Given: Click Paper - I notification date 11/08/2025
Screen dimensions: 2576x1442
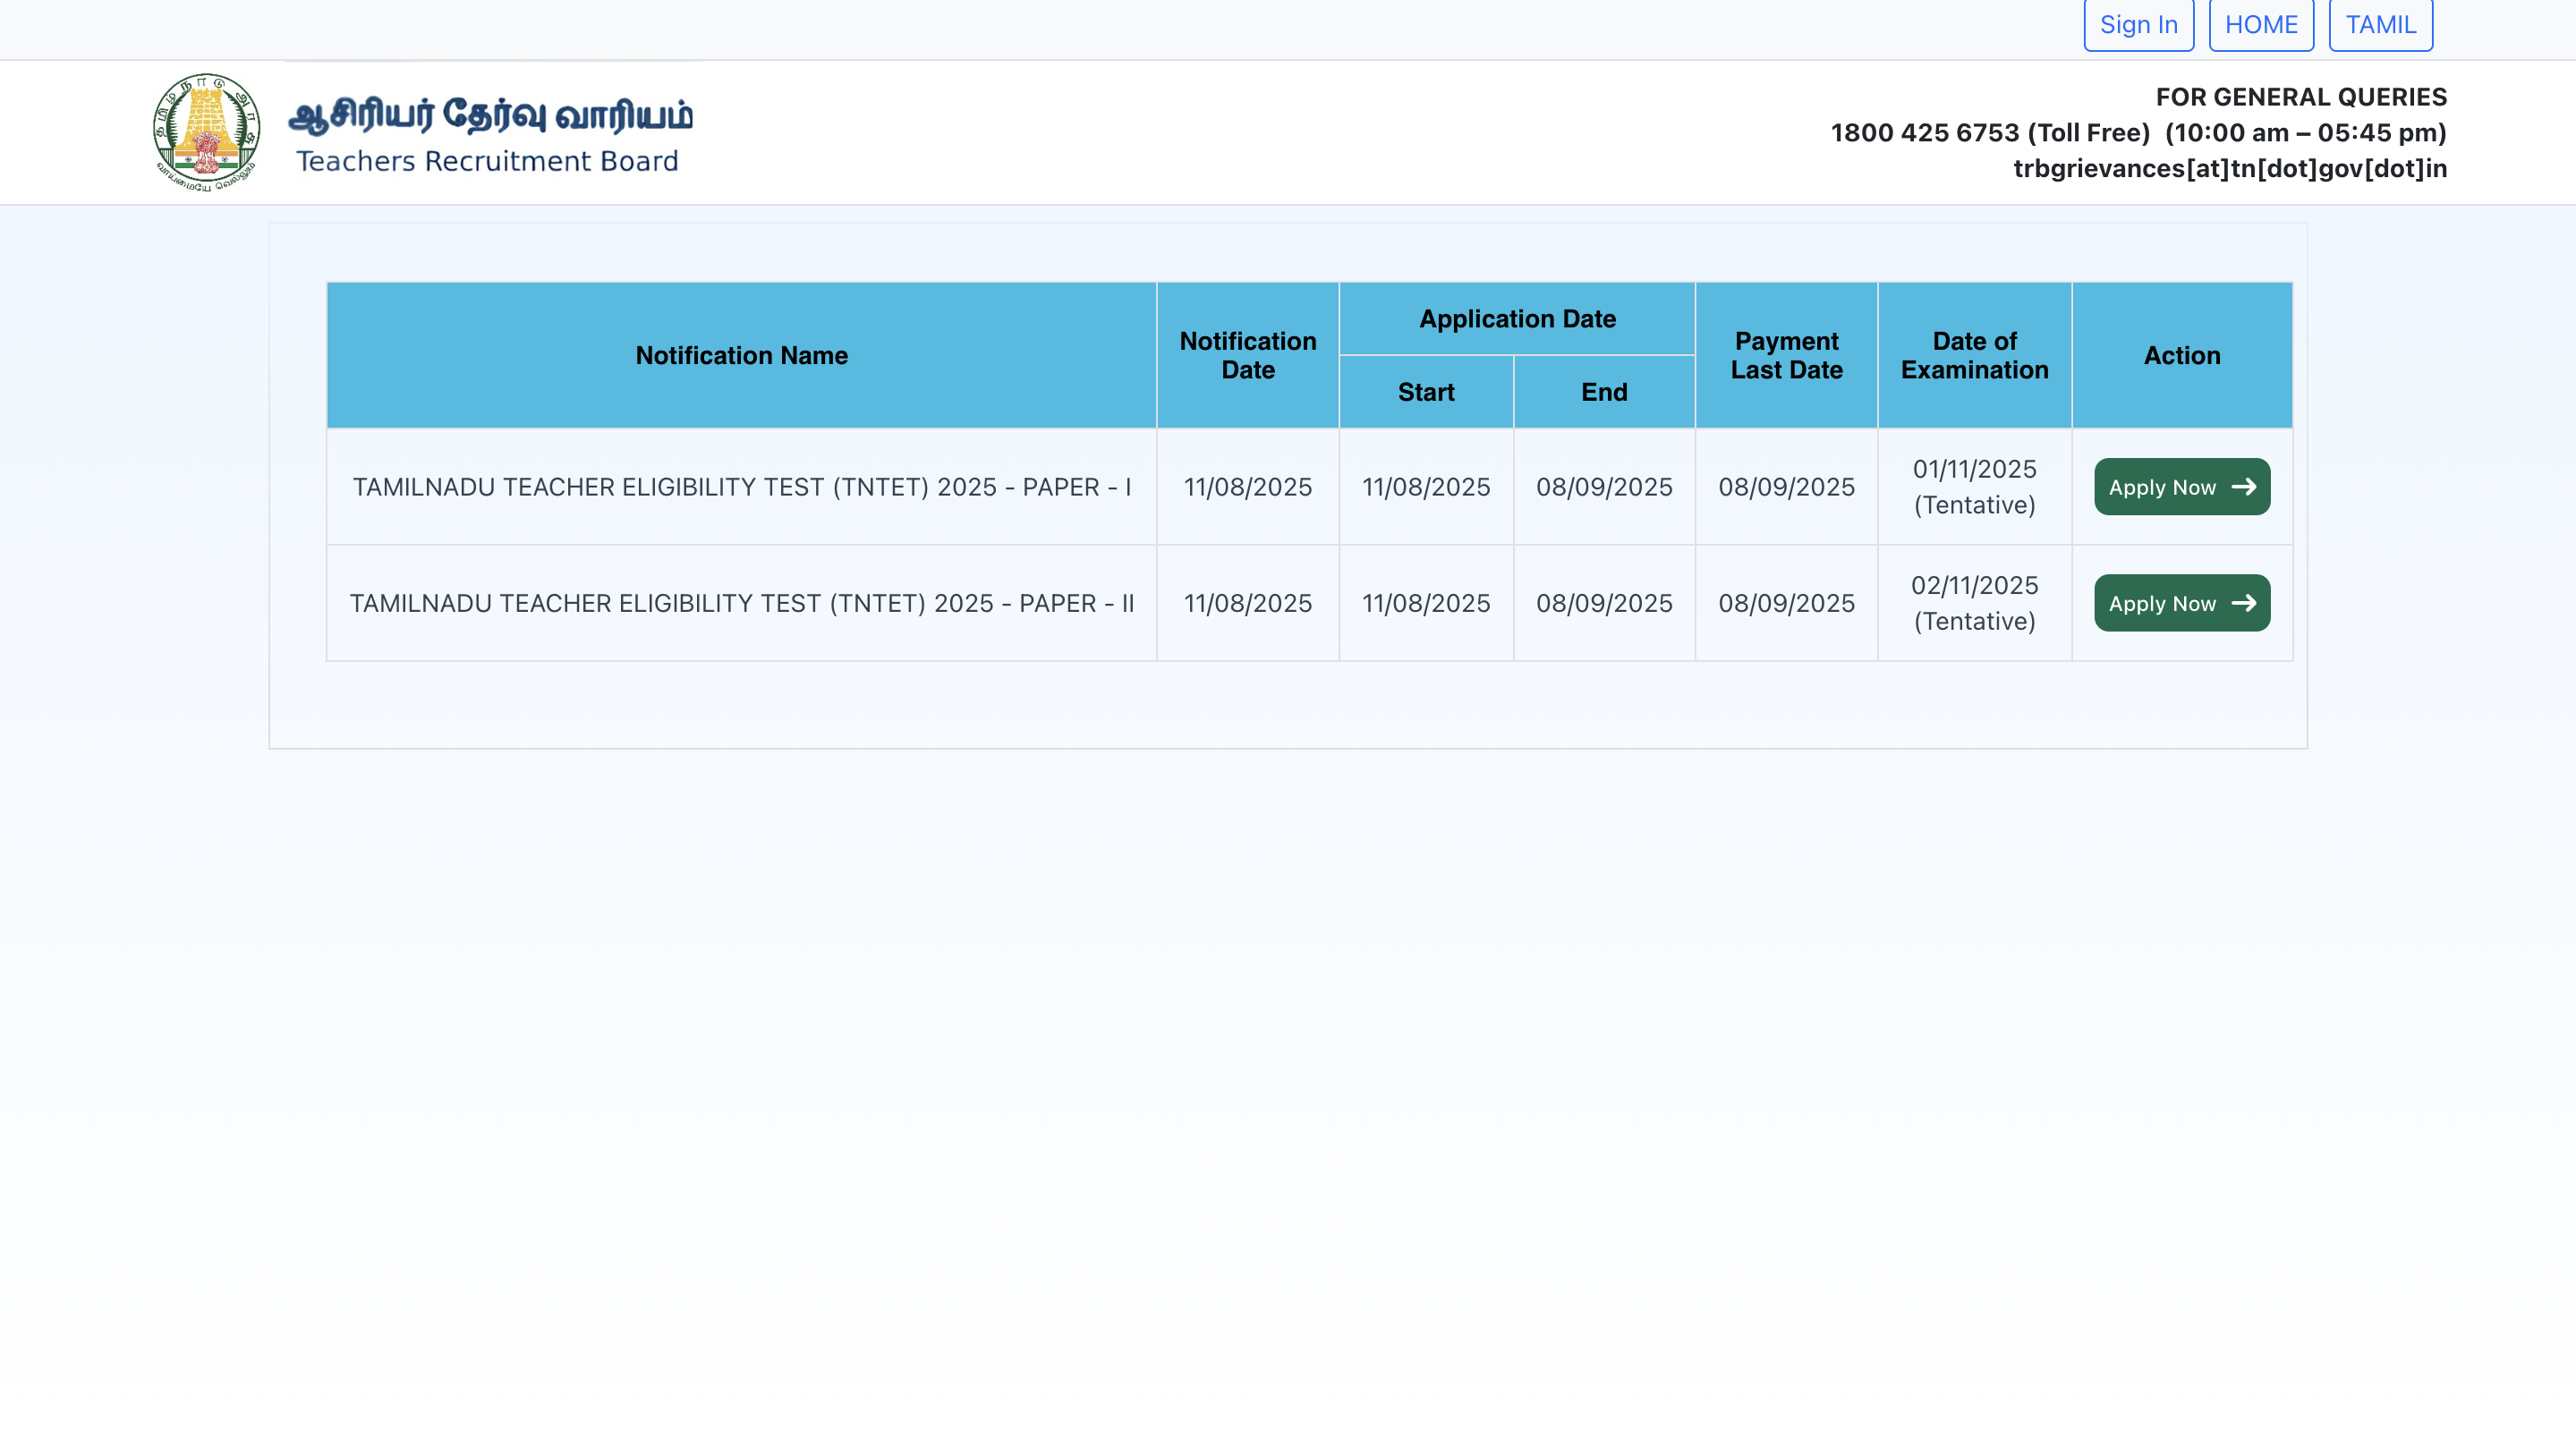Looking at the screenshot, I should (x=1248, y=487).
